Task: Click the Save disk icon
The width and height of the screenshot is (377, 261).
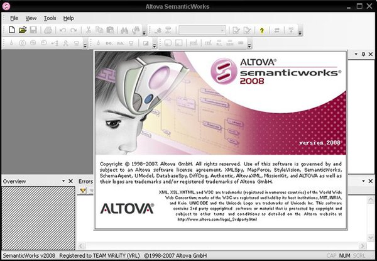Action: click(x=33, y=30)
